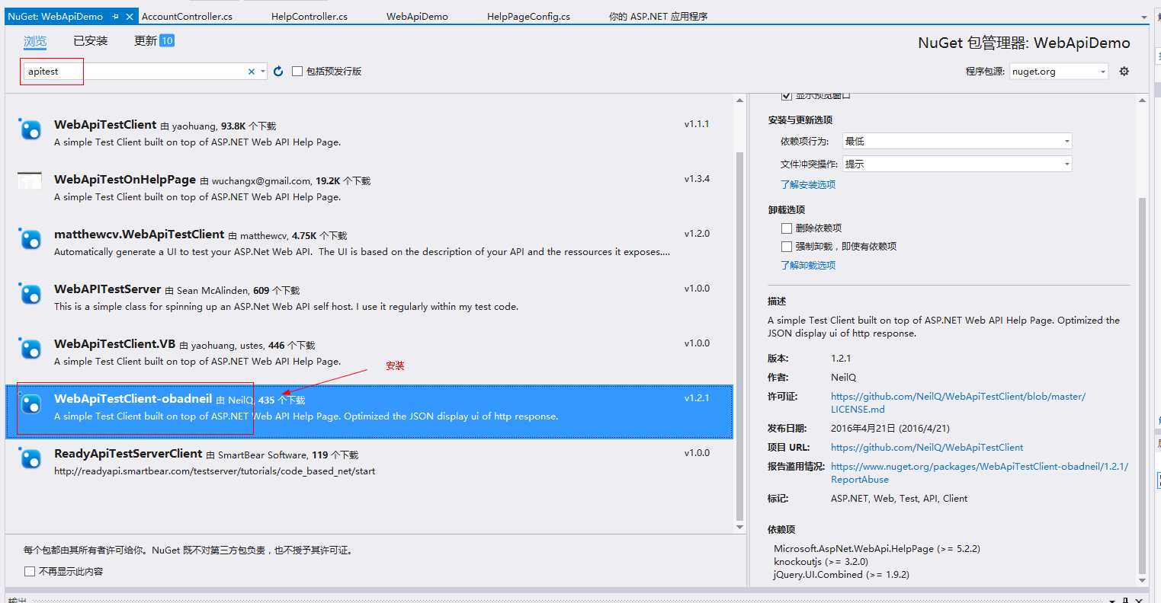The image size is (1161, 603).
Task: Open the 程序包源 nuget.org dropdown
Action: (1058, 72)
